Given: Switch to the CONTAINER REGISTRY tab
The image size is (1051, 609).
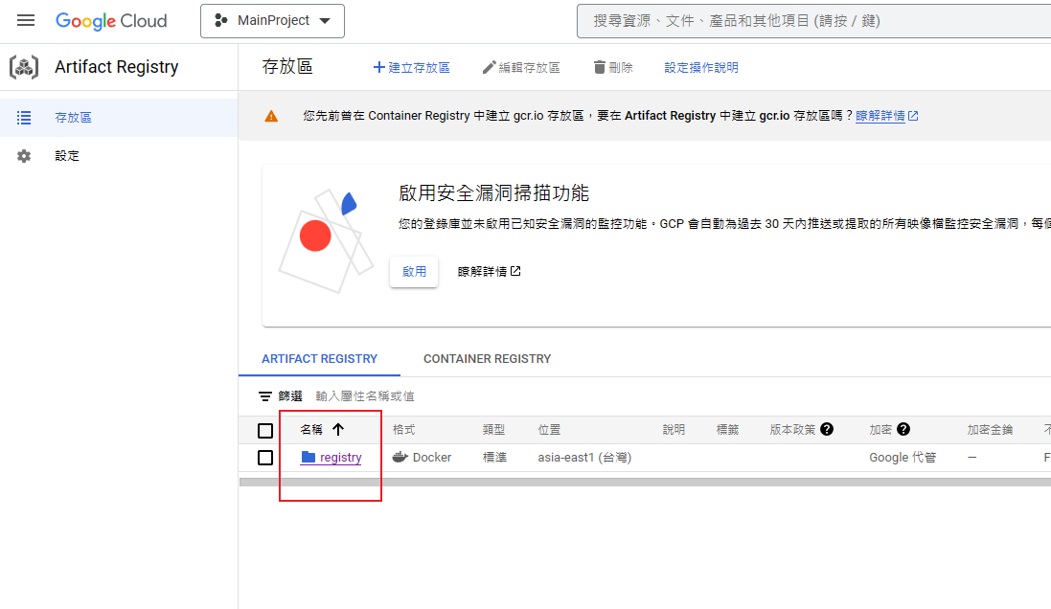Looking at the screenshot, I should (x=488, y=359).
